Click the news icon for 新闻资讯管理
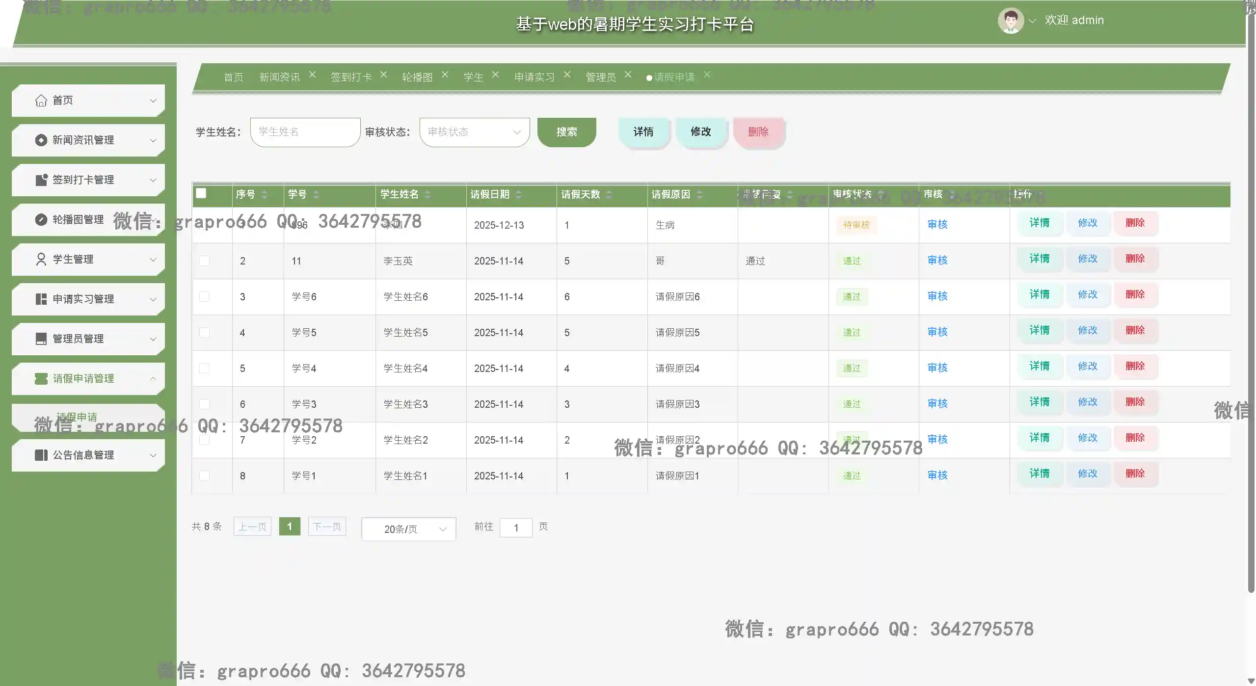The image size is (1256, 686). [41, 140]
